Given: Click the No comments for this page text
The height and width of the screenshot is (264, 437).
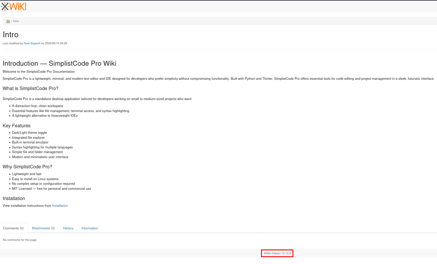Looking at the screenshot, I should click(19, 240).
